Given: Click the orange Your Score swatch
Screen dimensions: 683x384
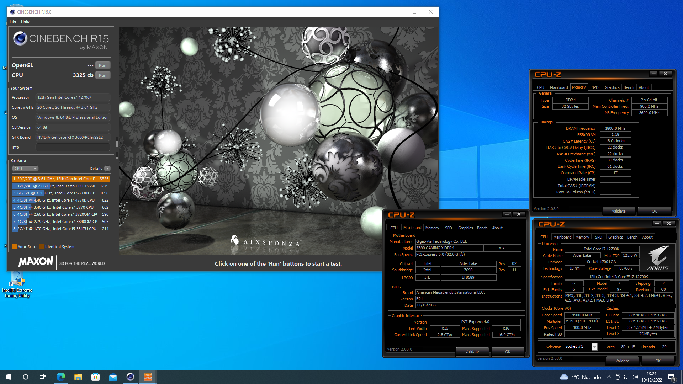Looking at the screenshot, I should (x=14, y=247).
